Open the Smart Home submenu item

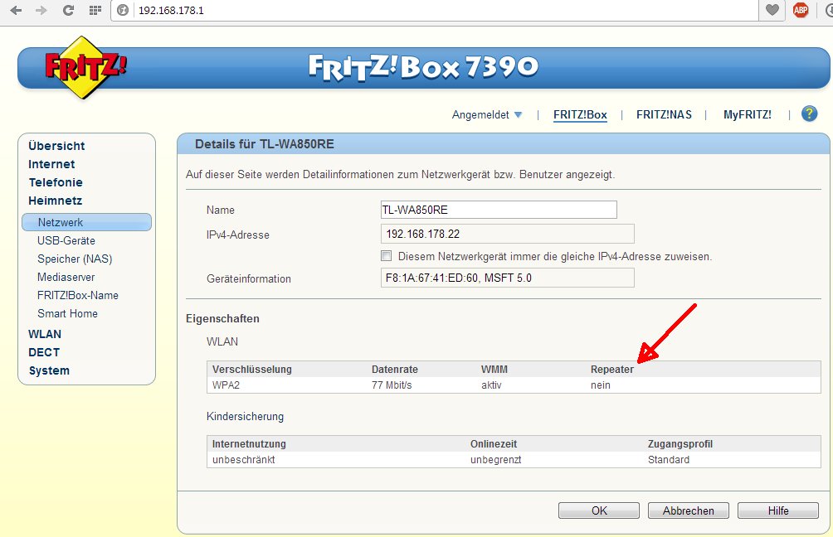pyautogui.click(x=67, y=313)
